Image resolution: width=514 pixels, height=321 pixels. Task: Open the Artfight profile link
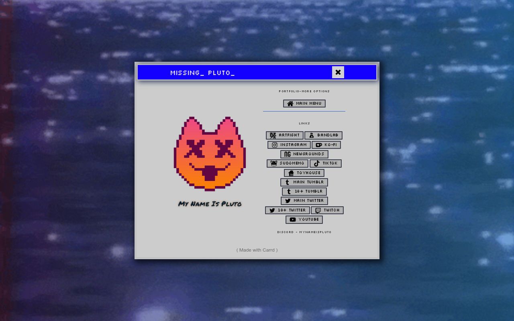click(284, 135)
